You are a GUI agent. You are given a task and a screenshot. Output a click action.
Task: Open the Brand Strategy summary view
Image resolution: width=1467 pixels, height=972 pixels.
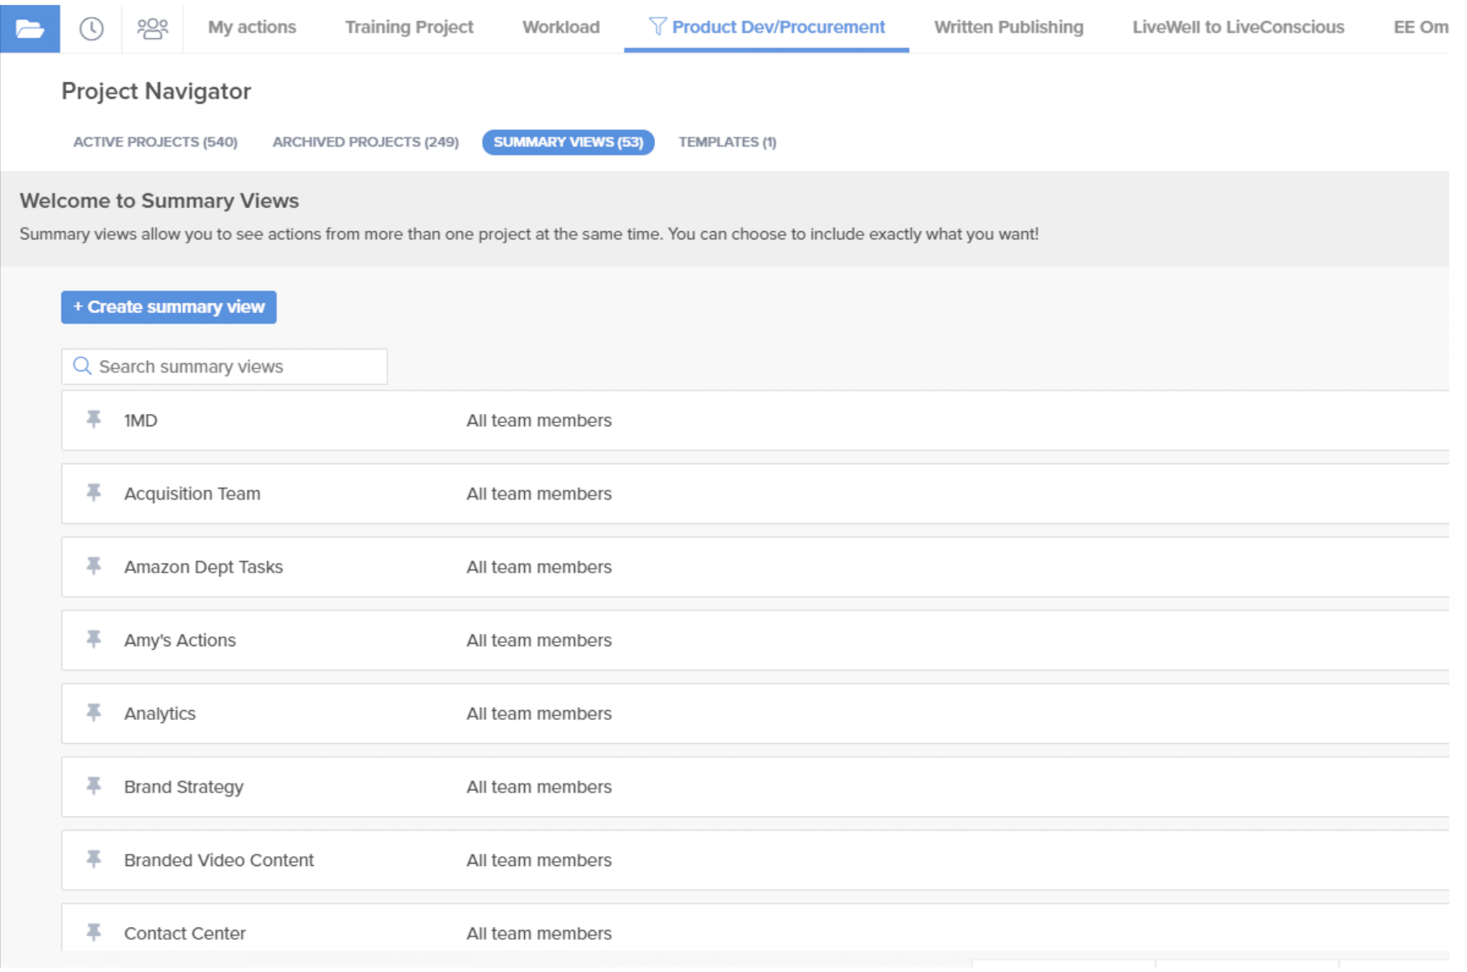tap(184, 788)
